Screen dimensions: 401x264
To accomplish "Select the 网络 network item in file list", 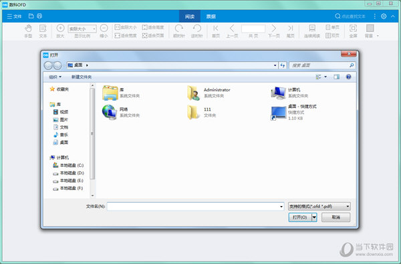I will (121, 112).
